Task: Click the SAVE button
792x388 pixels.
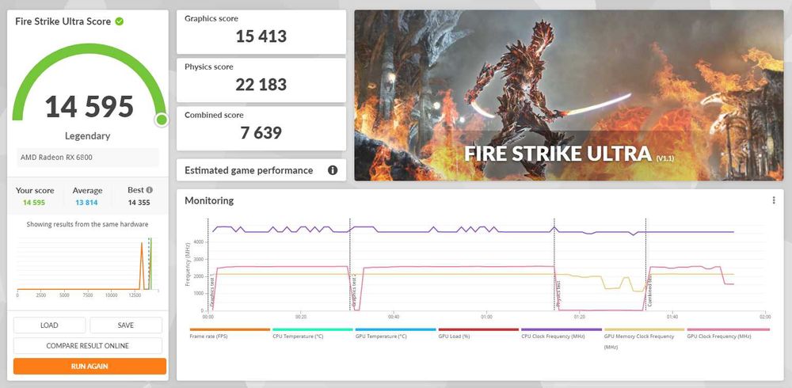Action: pos(126,325)
